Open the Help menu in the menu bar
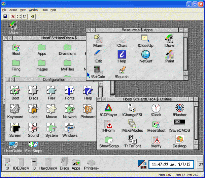This screenshot has width=205, height=178. click(x=53, y=10)
